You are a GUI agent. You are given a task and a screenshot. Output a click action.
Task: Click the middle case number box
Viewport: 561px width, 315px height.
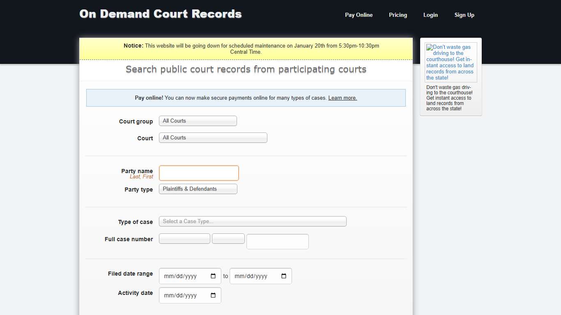228,238
